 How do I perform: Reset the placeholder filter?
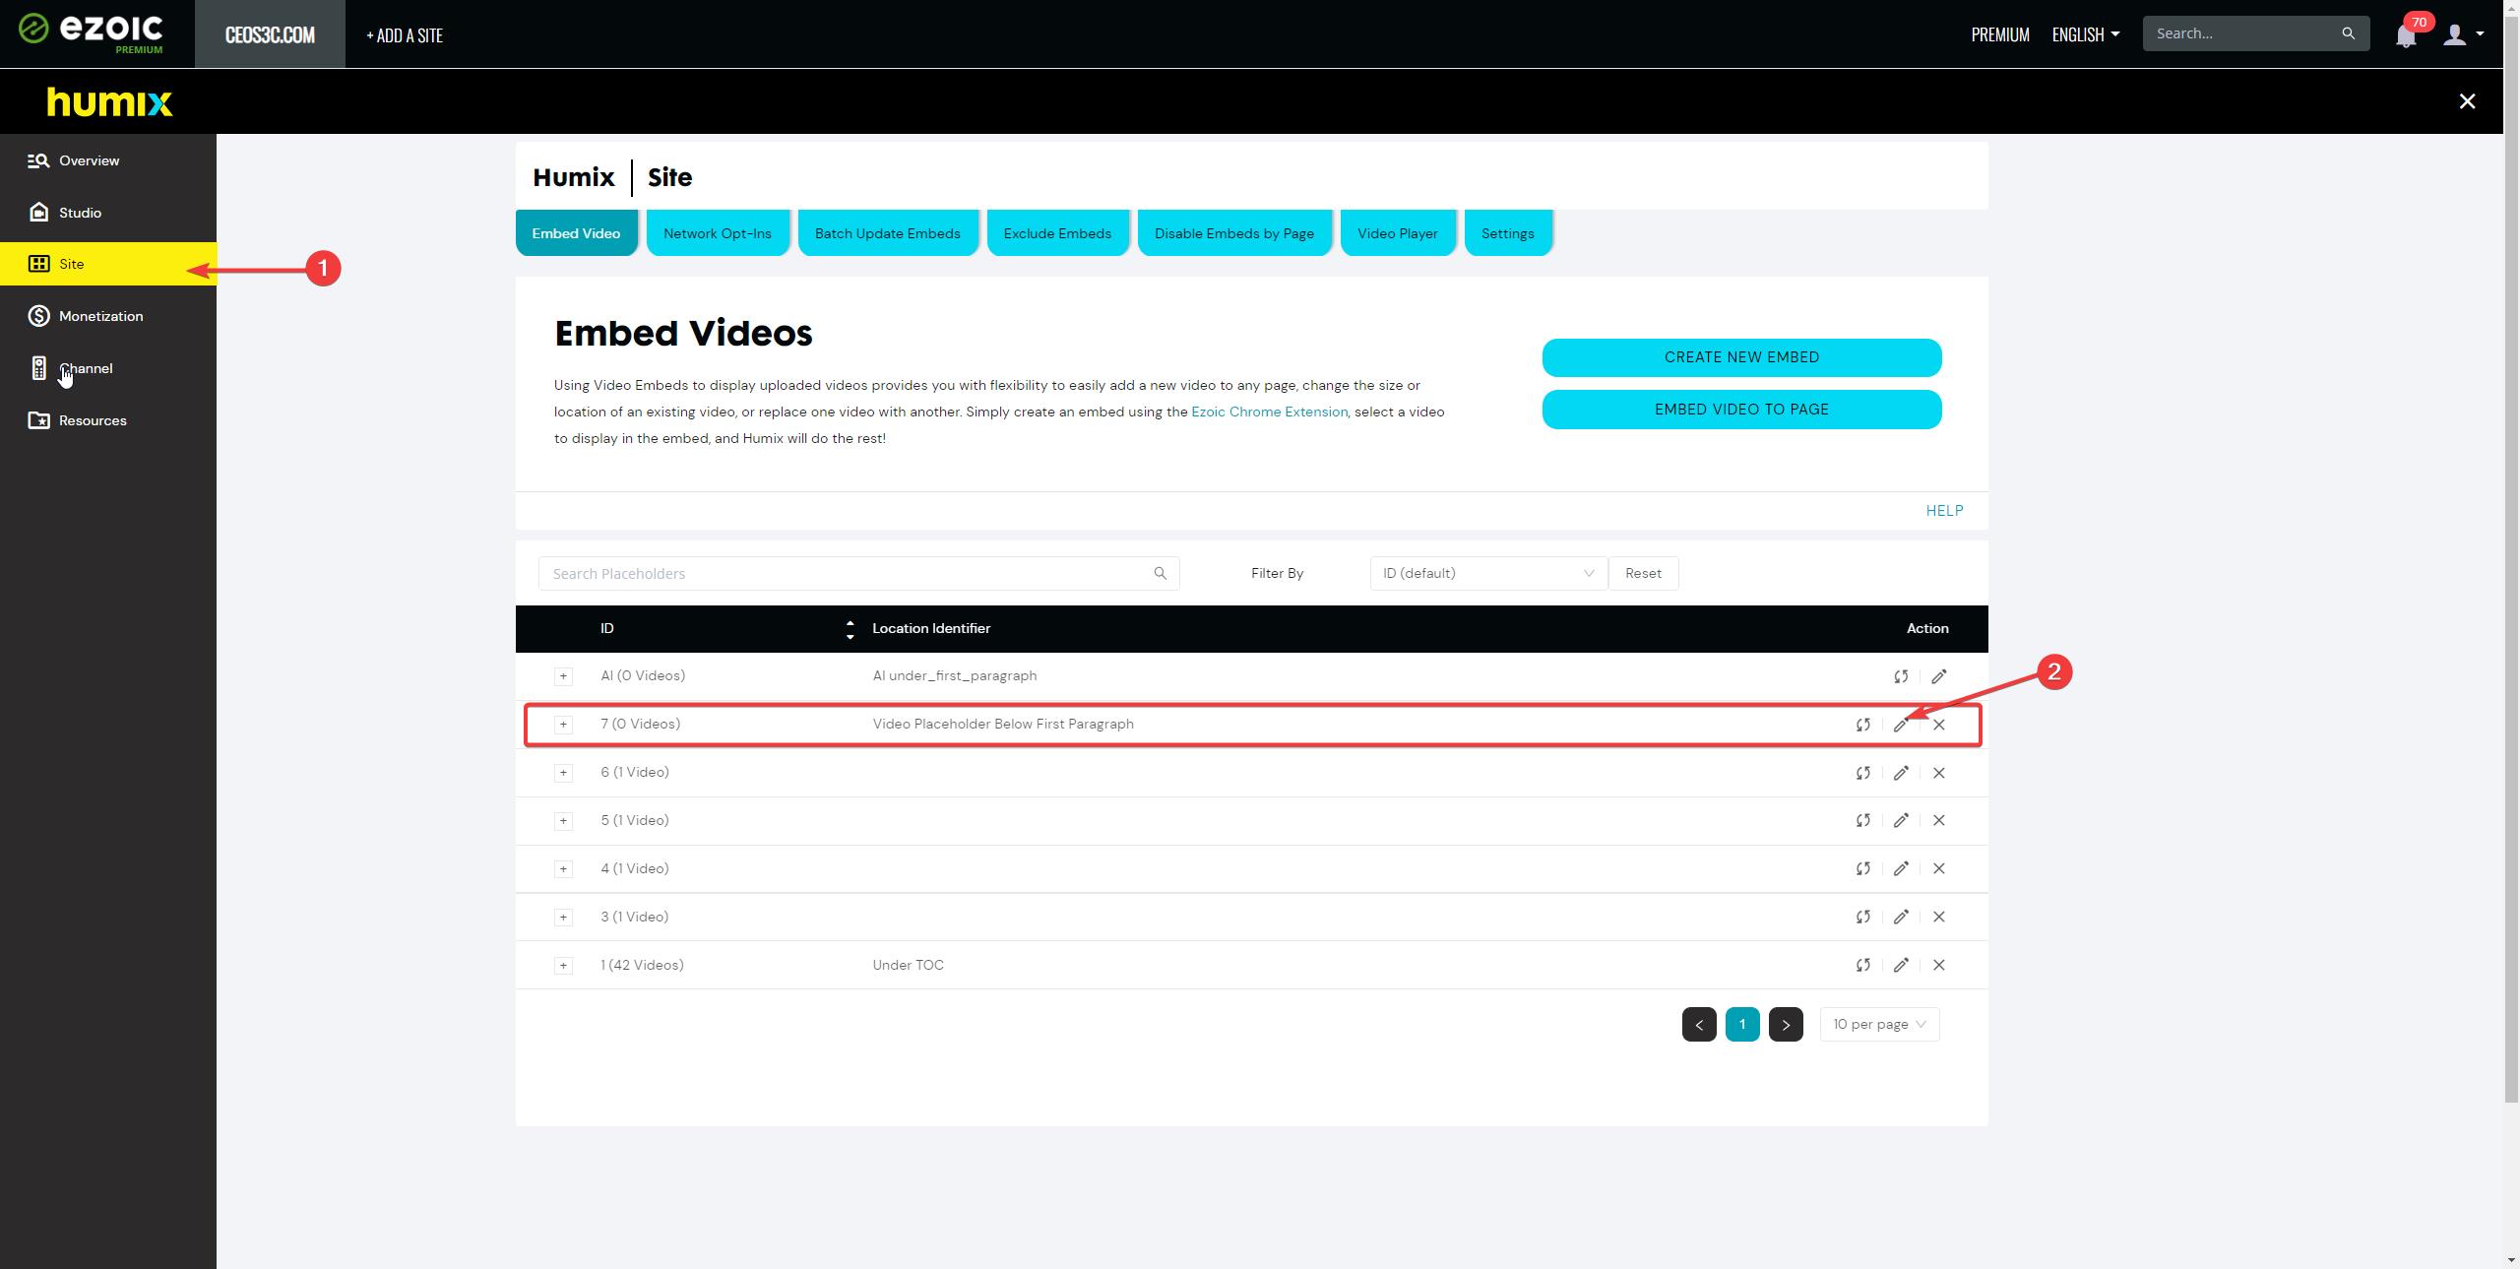click(1643, 573)
